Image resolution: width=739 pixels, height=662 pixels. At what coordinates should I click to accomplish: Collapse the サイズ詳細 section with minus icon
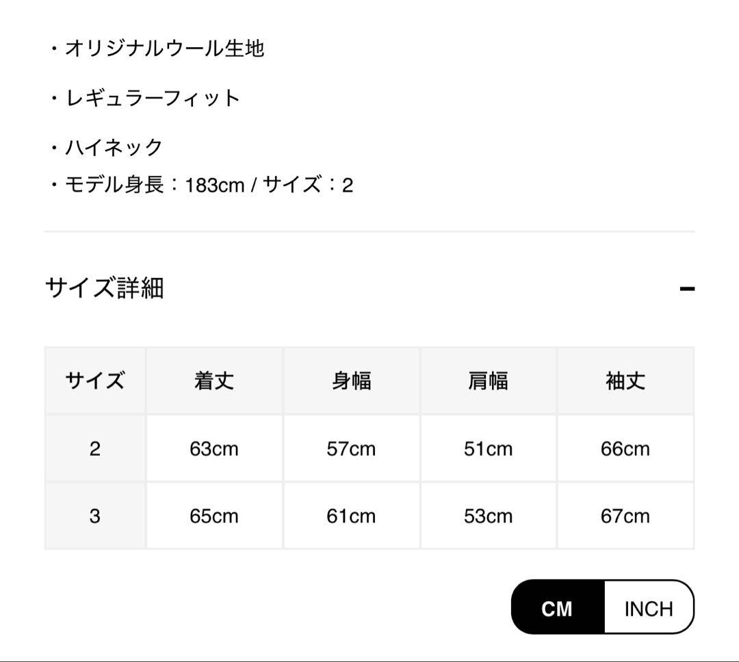pyautogui.click(x=687, y=288)
